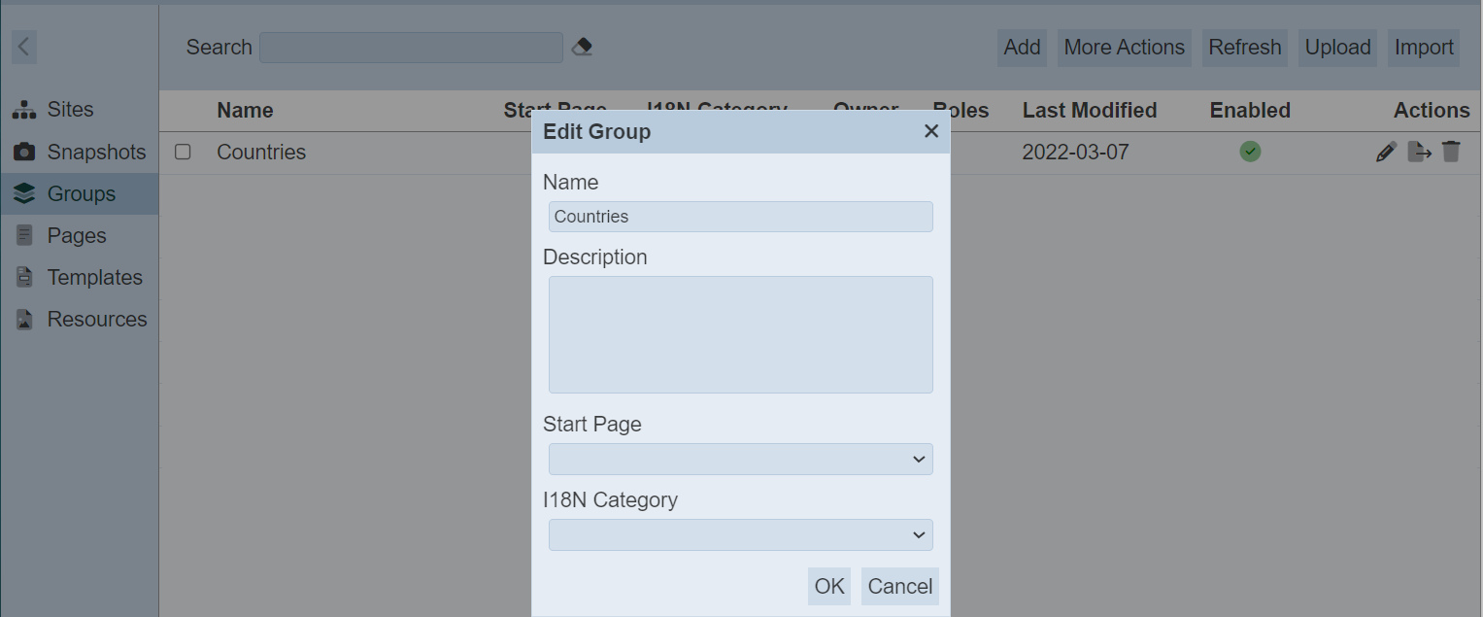Click the Name field containing Countries
The width and height of the screenshot is (1483, 617).
(x=740, y=217)
